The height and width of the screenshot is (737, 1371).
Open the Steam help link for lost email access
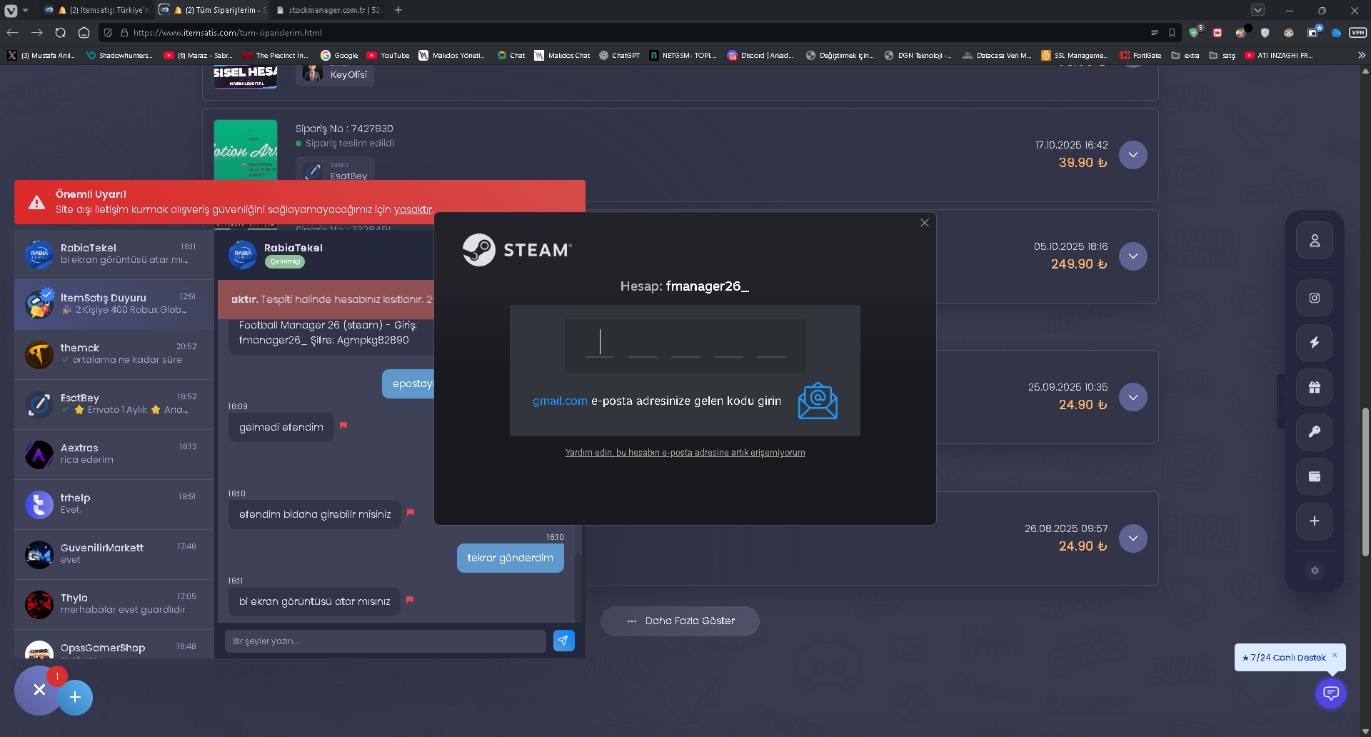click(685, 453)
